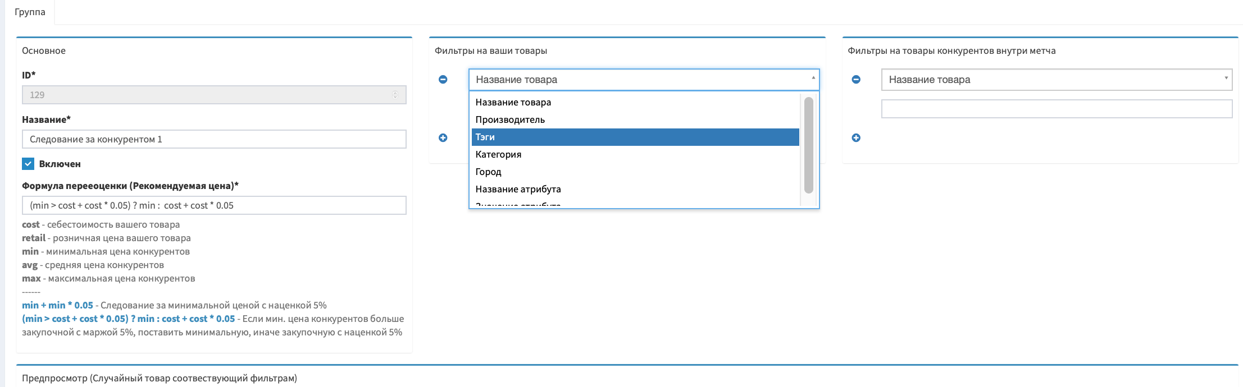
Task: Switch to the Группа tab
Action: click(x=30, y=12)
